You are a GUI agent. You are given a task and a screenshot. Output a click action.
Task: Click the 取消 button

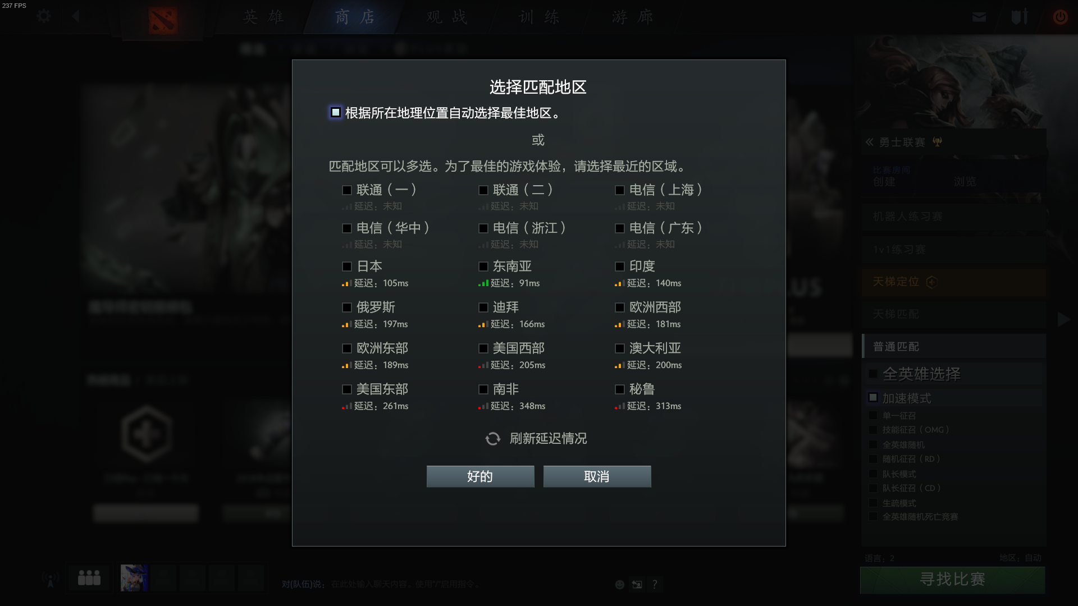click(x=597, y=476)
